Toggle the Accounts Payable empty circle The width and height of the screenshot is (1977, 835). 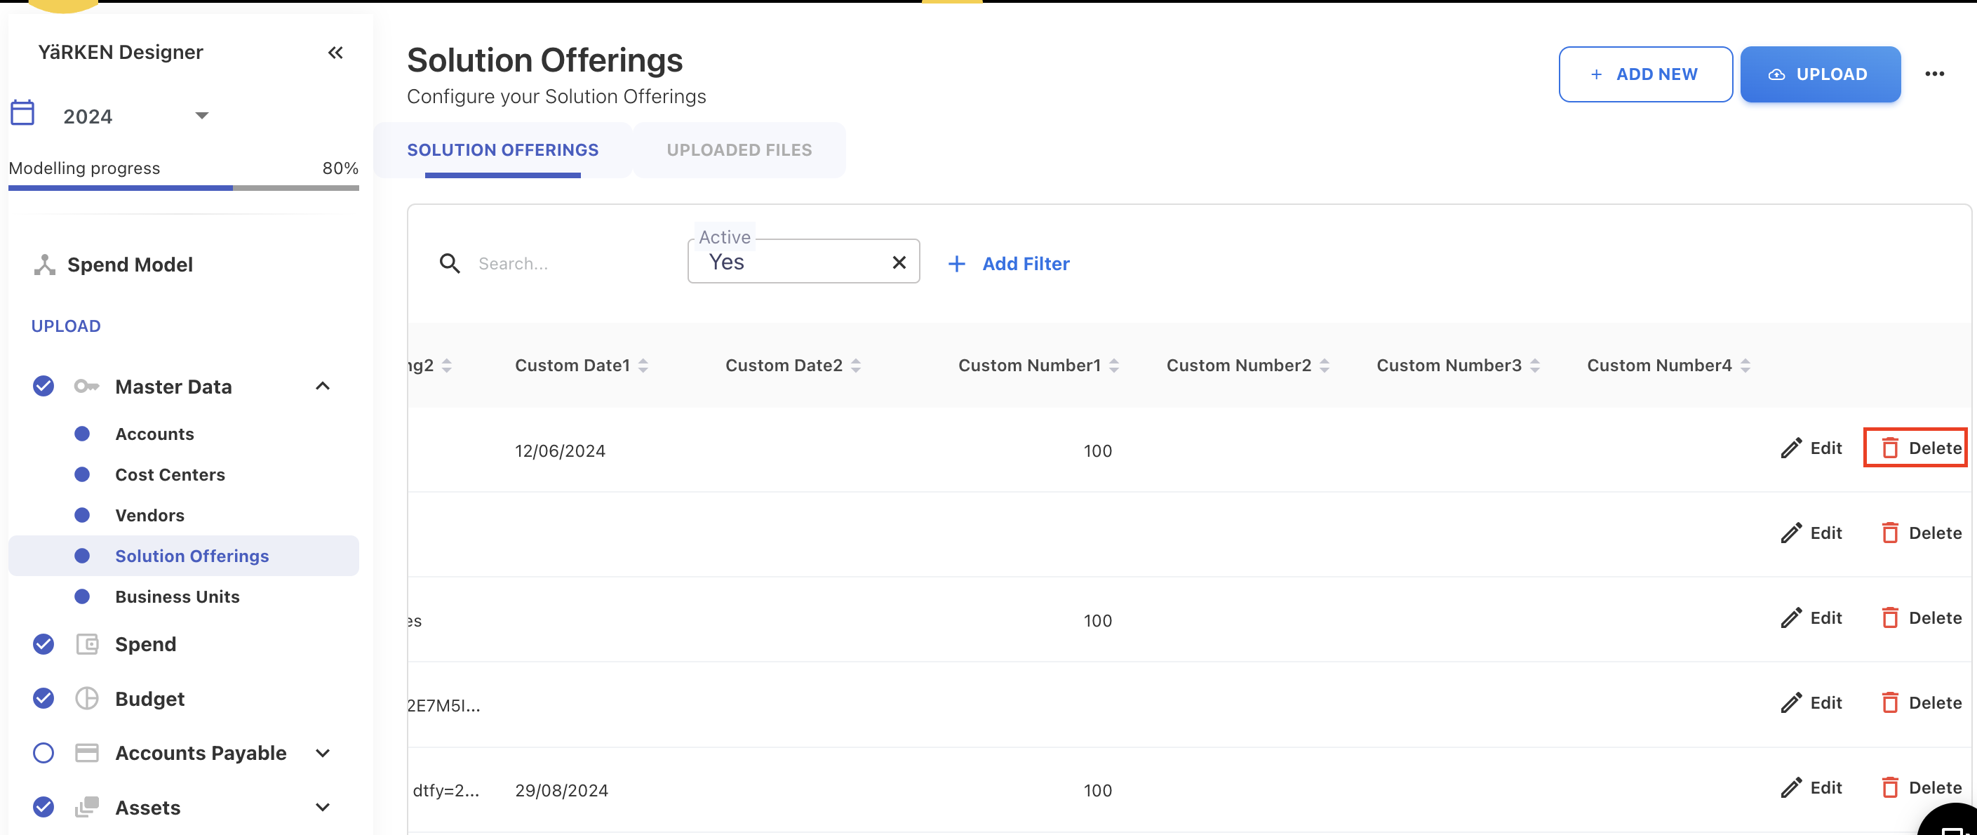43,753
